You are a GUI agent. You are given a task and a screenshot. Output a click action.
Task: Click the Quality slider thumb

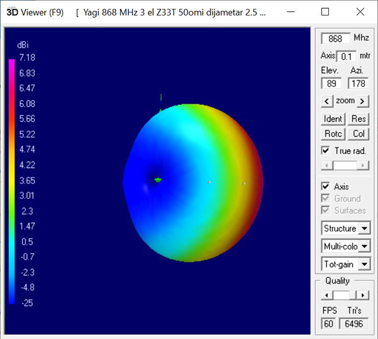point(342,295)
